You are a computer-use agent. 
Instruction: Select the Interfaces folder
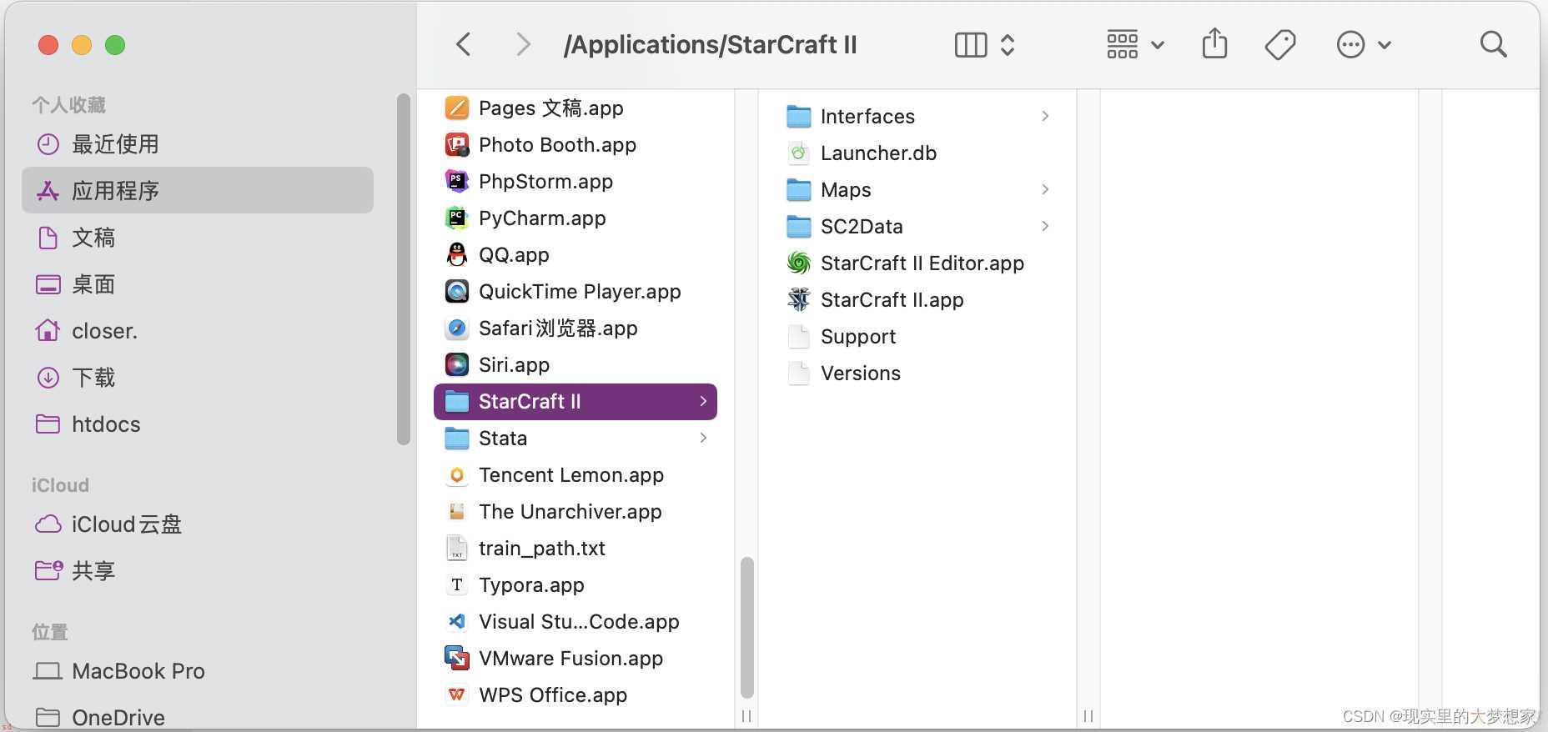[x=917, y=117]
